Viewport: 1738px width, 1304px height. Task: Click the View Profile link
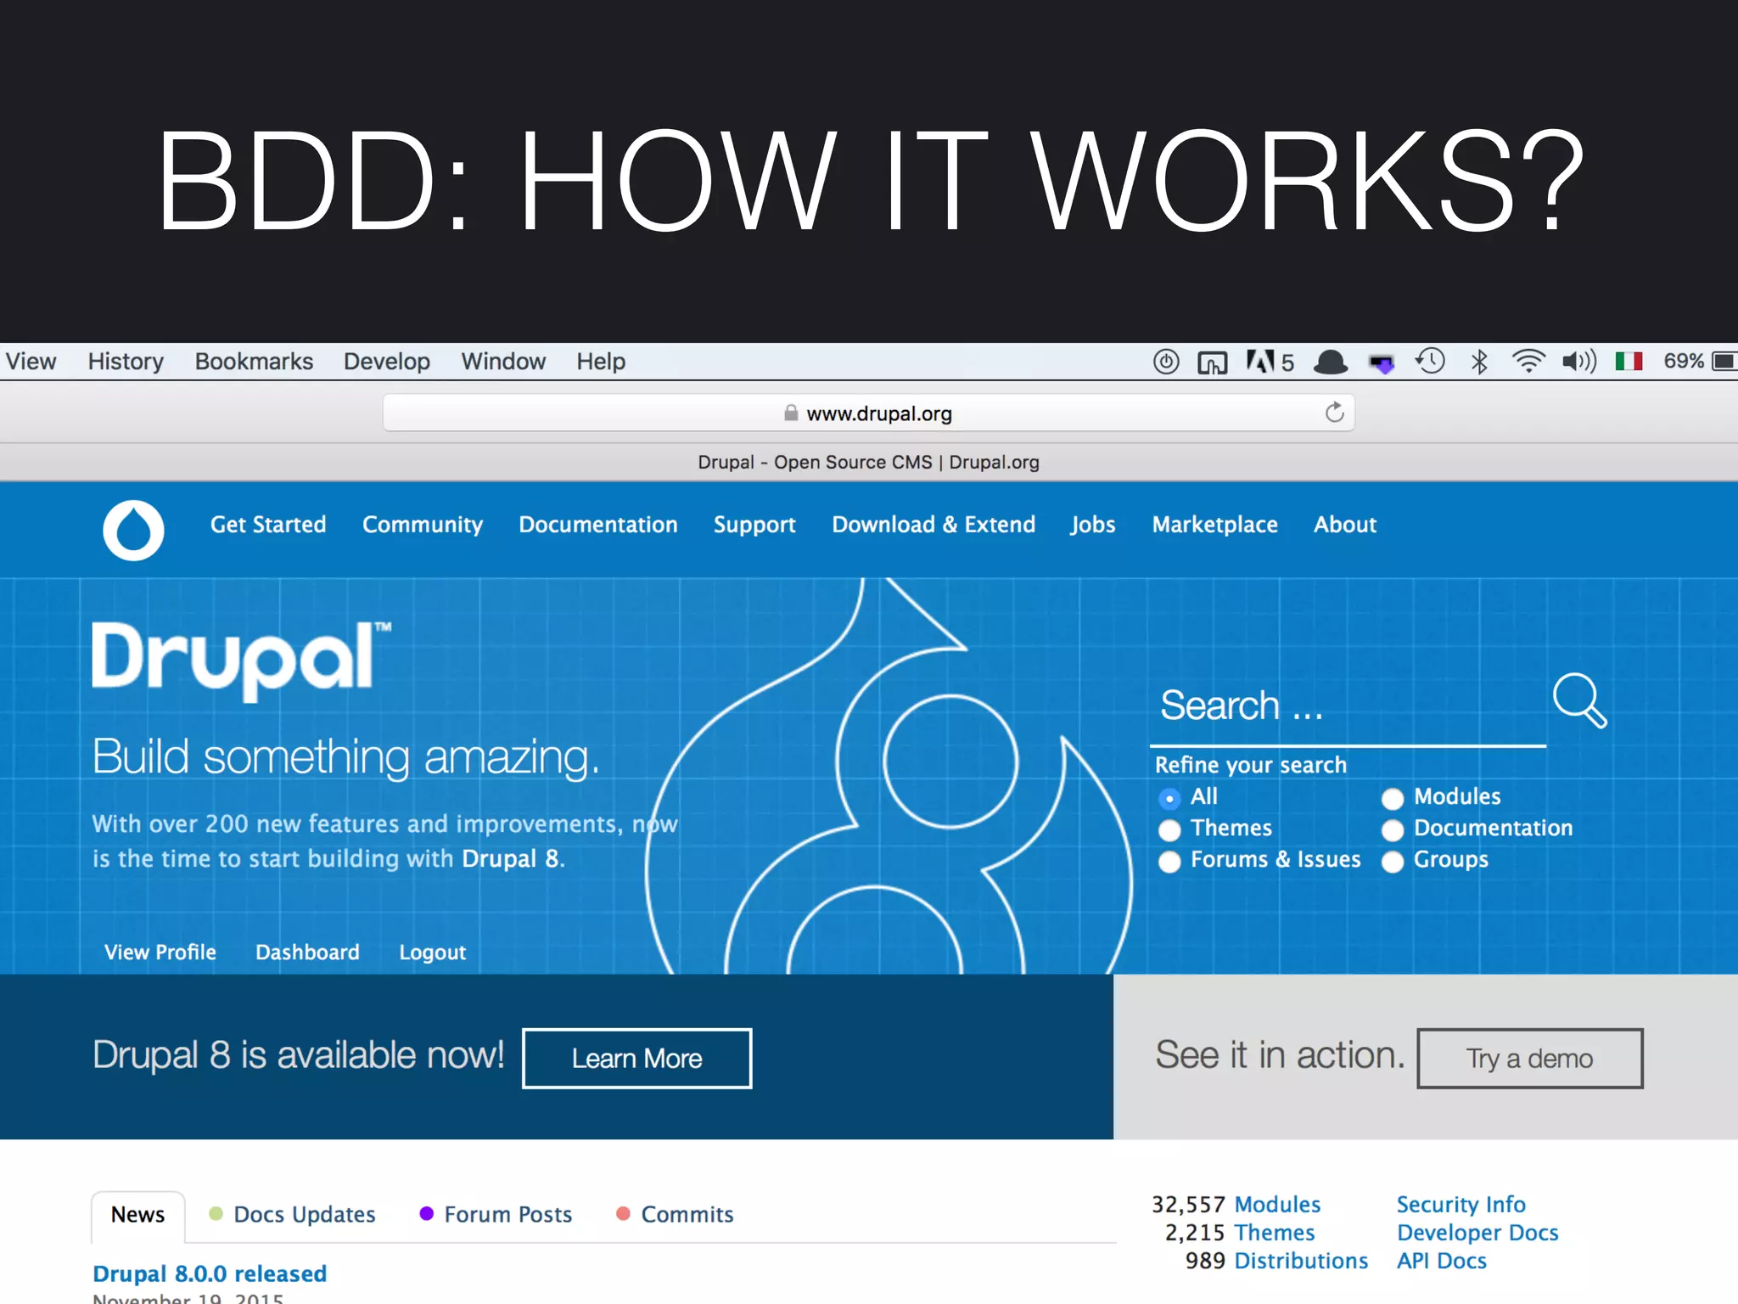click(160, 953)
